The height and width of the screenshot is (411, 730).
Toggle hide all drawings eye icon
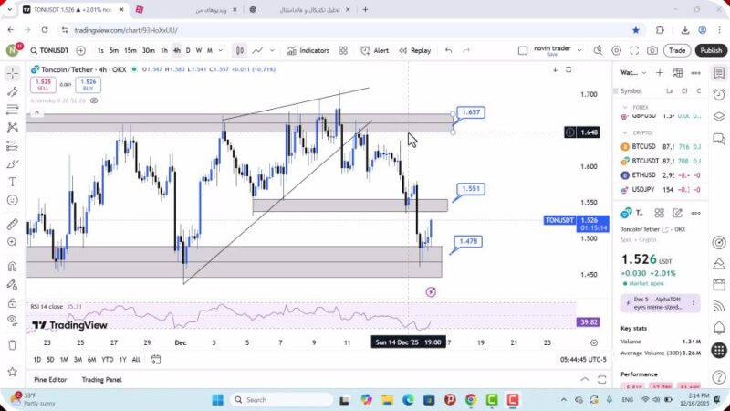pos(12,320)
